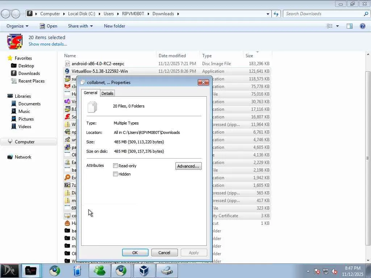The height and width of the screenshot is (278, 371).
Task: Open the blue USB drive icon on taskbar
Action: pyautogui.click(x=77, y=271)
